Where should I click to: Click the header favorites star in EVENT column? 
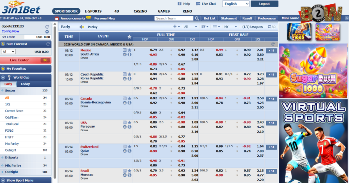coord(129,37)
